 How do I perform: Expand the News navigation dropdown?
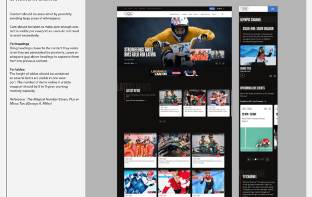tap(196, 14)
